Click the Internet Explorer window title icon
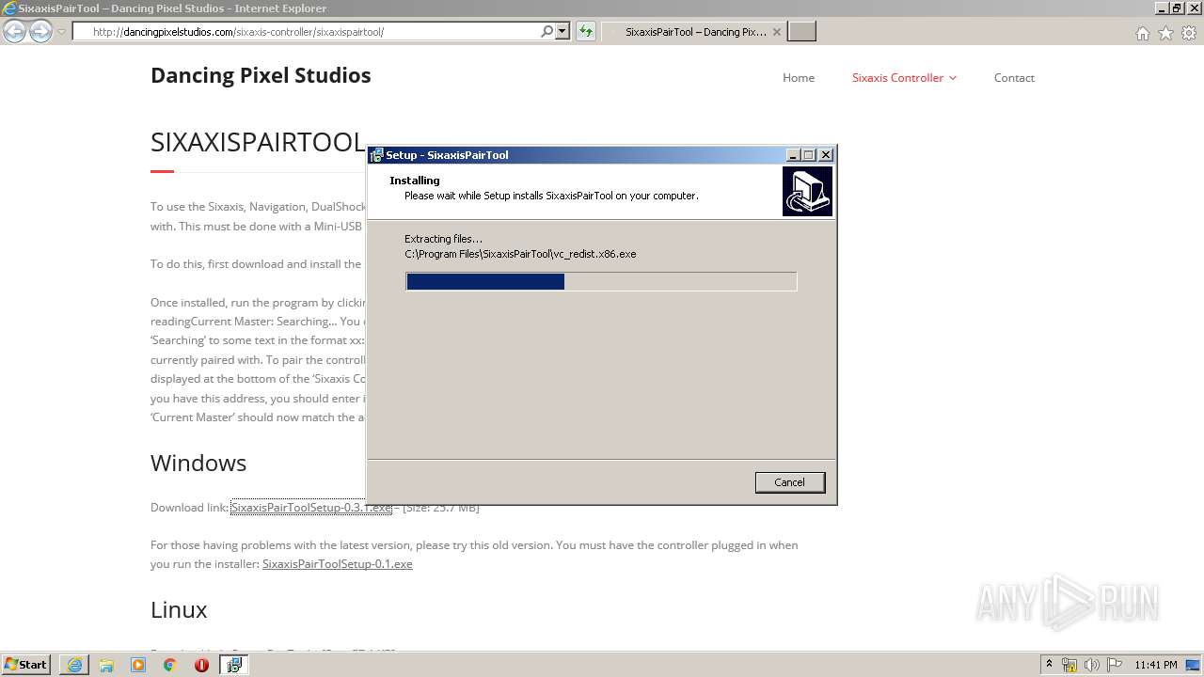 [9, 8]
